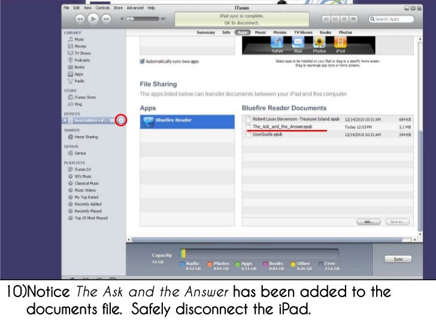Open Home Sharing in the sidebar
Image resolution: width=436 pixels, height=327 pixels.
click(x=83, y=137)
